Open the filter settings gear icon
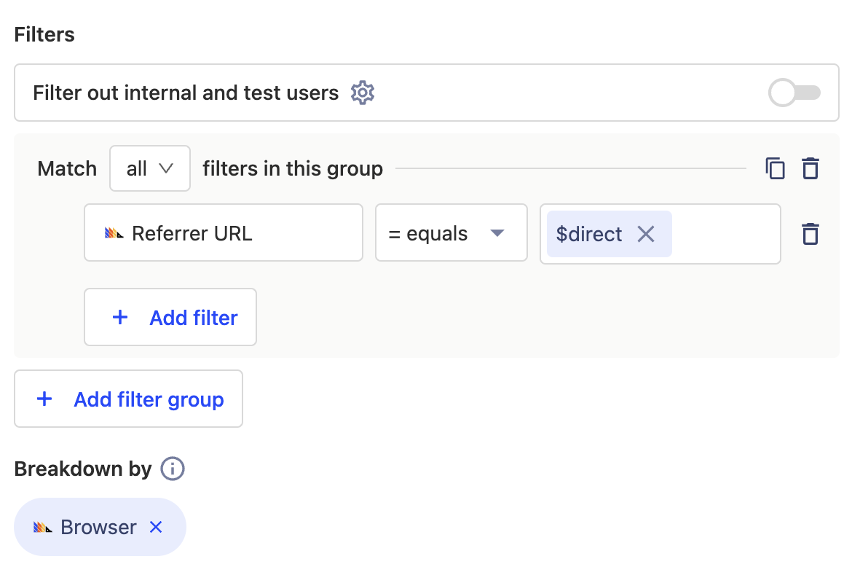The width and height of the screenshot is (852, 583). pyautogui.click(x=362, y=93)
